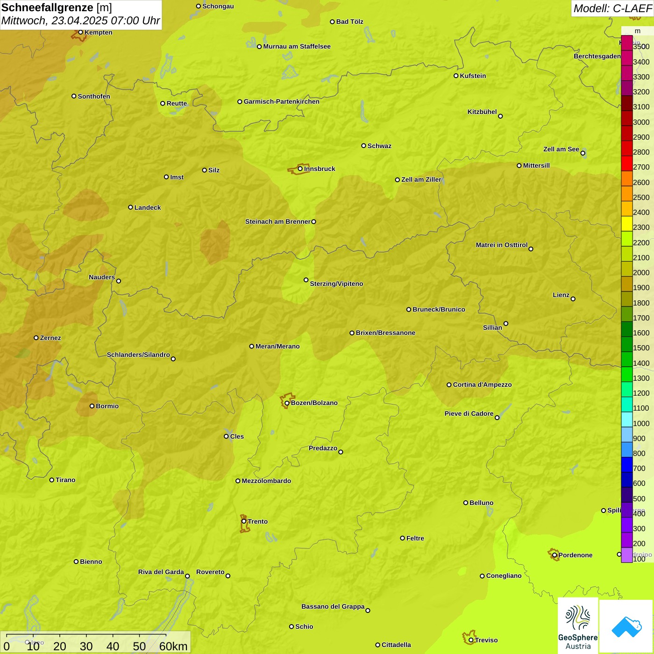Image resolution: width=654 pixels, height=654 pixels.
Task: Select the Lienz location marker
Action: pos(573,299)
